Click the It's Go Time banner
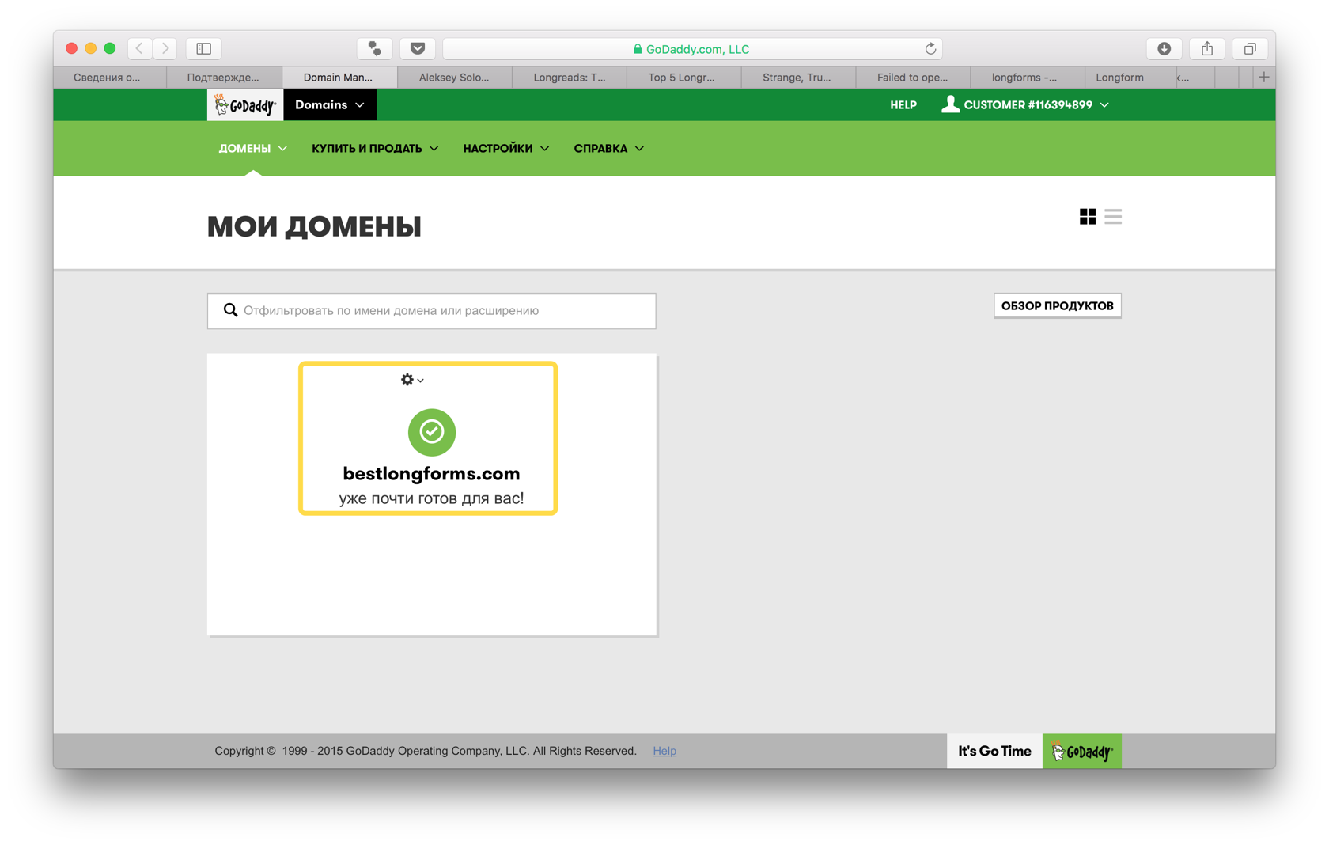Viewport: 1329px width, 845px height. (994, 751)
